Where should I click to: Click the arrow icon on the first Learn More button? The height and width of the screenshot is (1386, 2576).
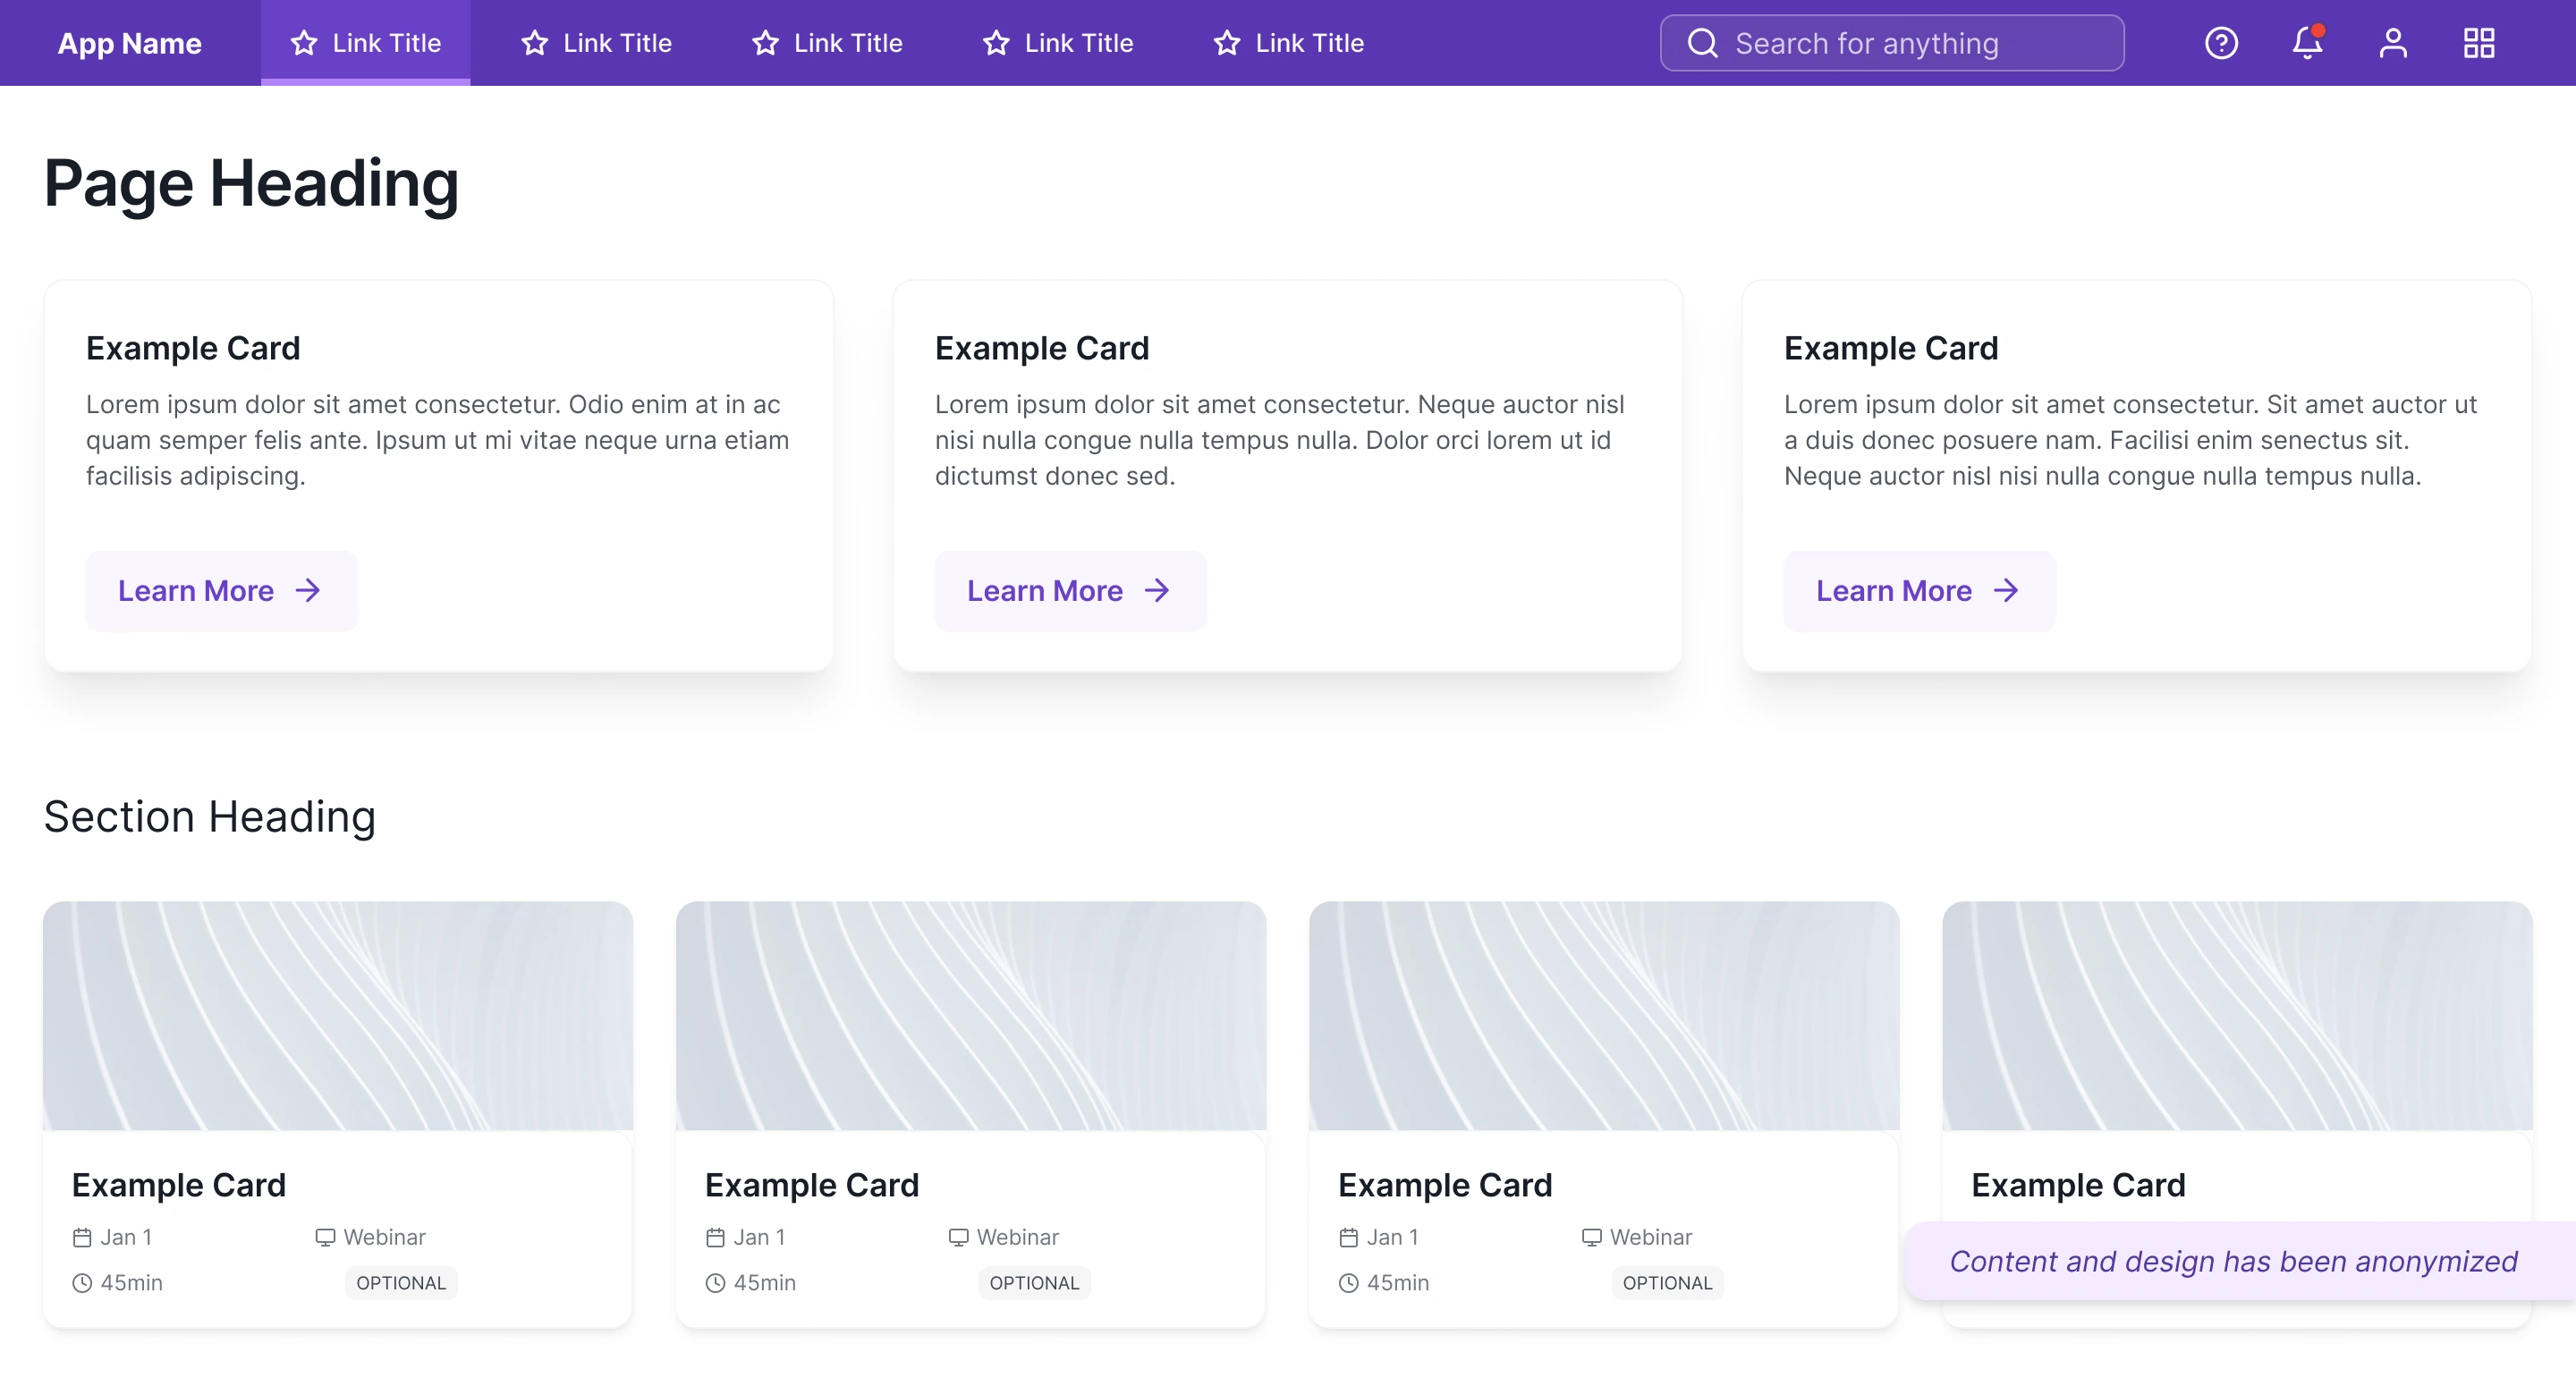308,591
